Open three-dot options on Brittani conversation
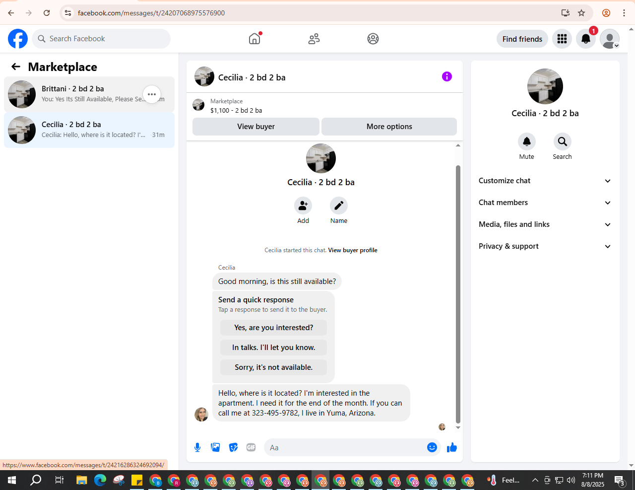The image size is (635, 490). point(152,94)
